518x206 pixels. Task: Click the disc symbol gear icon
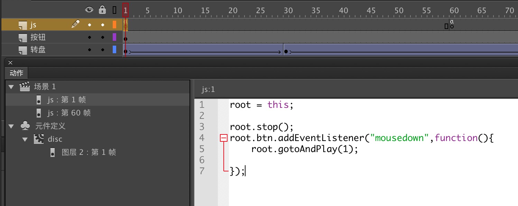click(38, 139)
